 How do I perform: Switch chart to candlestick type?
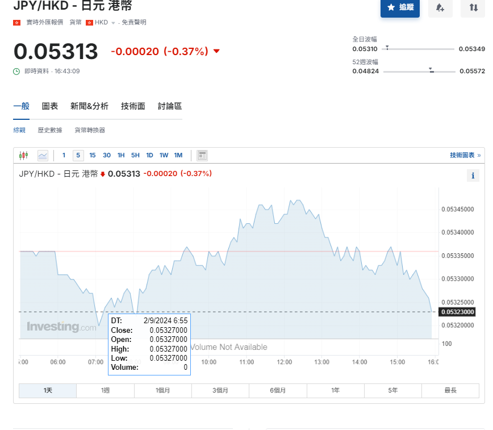23,155
